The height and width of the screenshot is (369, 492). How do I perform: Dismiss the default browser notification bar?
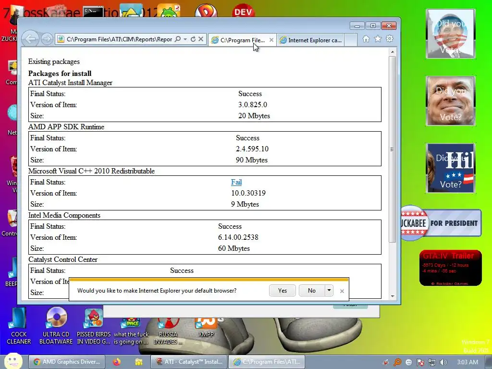point(342,291)
